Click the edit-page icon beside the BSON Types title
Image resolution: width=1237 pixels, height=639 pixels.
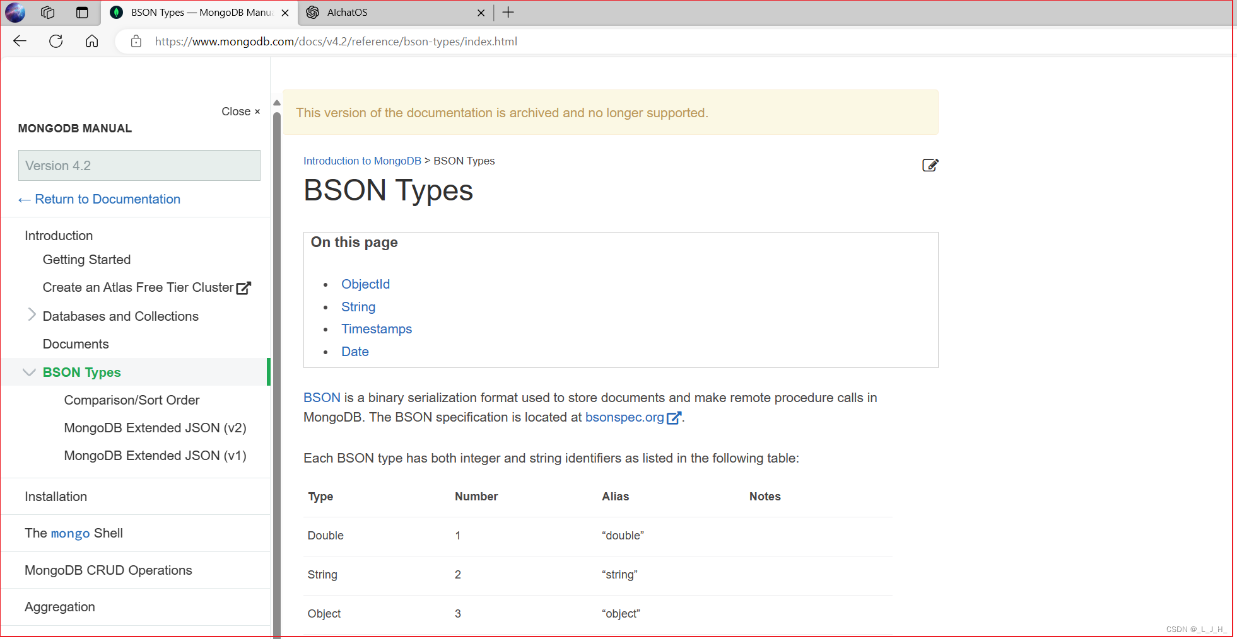[x=930, y=165]
